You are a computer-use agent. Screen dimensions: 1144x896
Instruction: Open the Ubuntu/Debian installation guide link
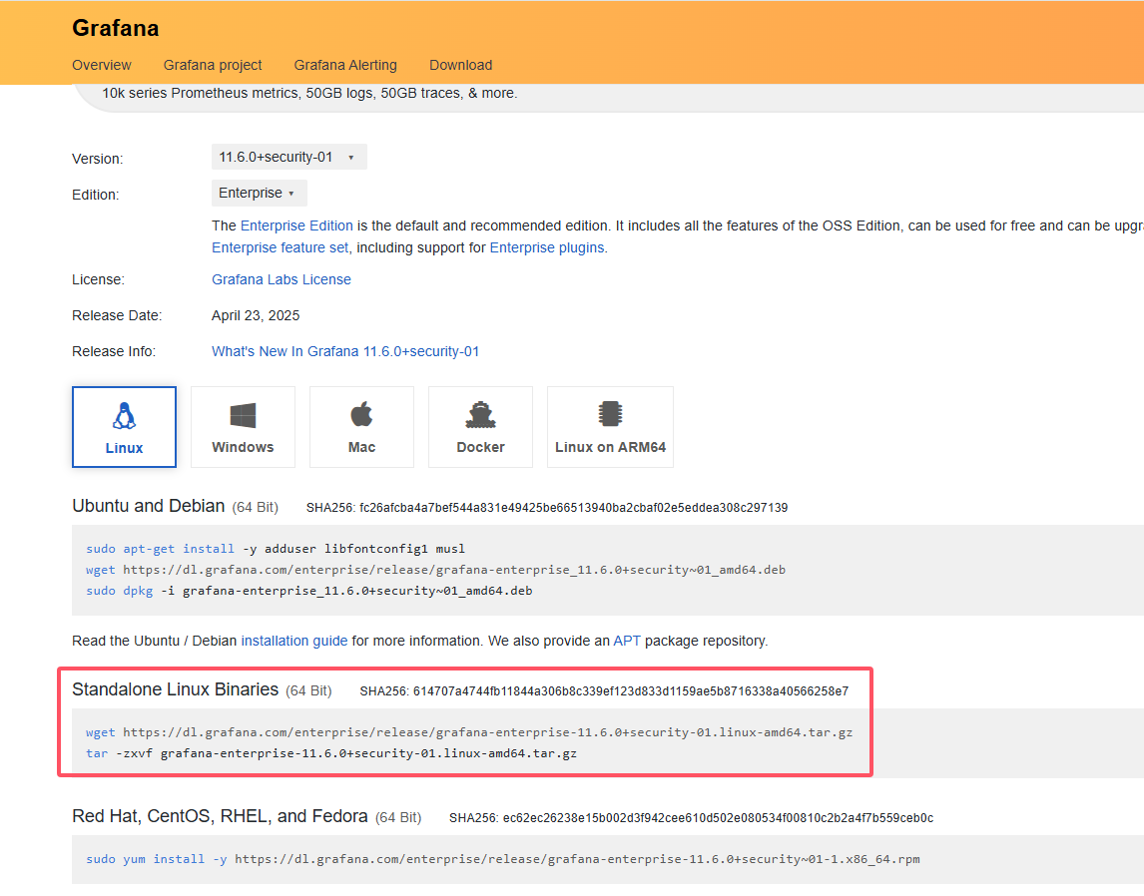(294, 641)
